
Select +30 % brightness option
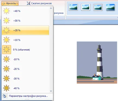coord(26,21)
